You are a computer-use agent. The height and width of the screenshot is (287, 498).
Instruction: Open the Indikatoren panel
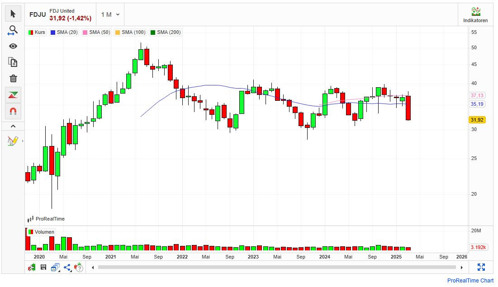tap(475, 15)
